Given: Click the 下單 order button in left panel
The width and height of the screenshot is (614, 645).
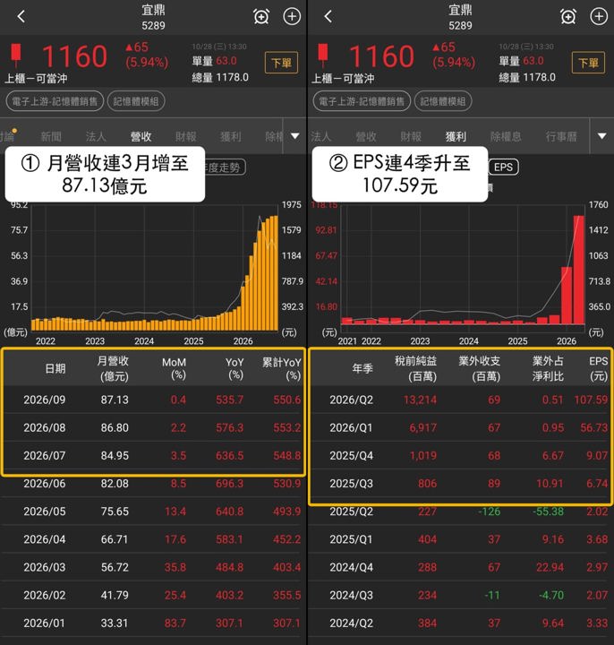Looking at the screenshot, I should pos(282,63).
